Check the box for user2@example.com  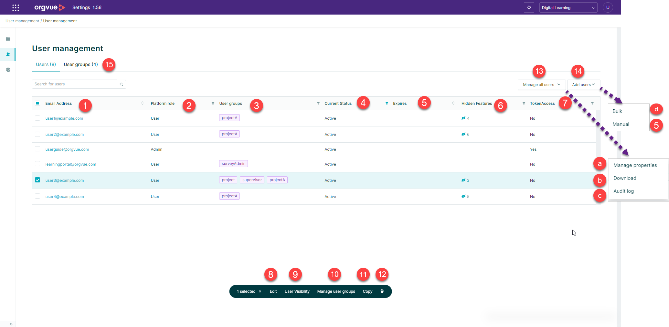(x=37, y=134)
